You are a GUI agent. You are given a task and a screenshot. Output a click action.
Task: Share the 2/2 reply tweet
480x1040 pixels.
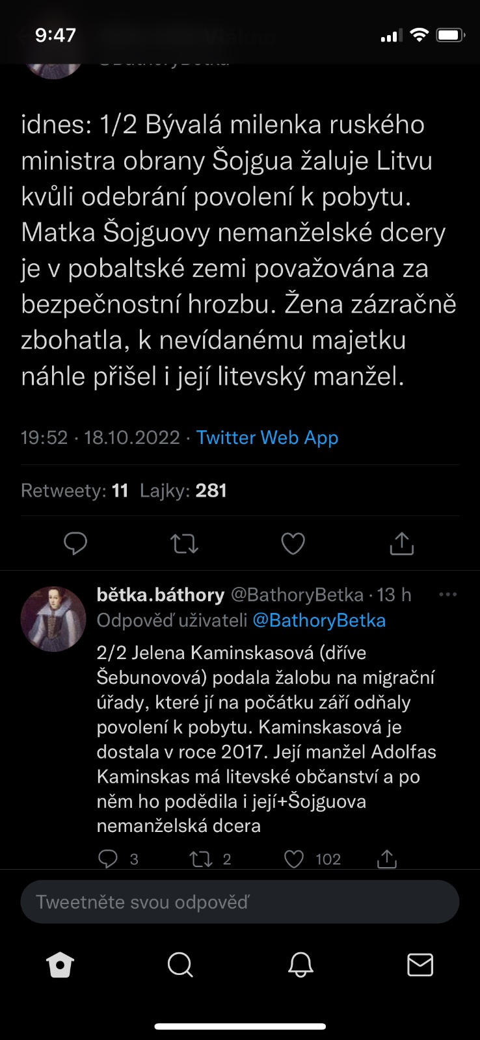tap(387, 859)
